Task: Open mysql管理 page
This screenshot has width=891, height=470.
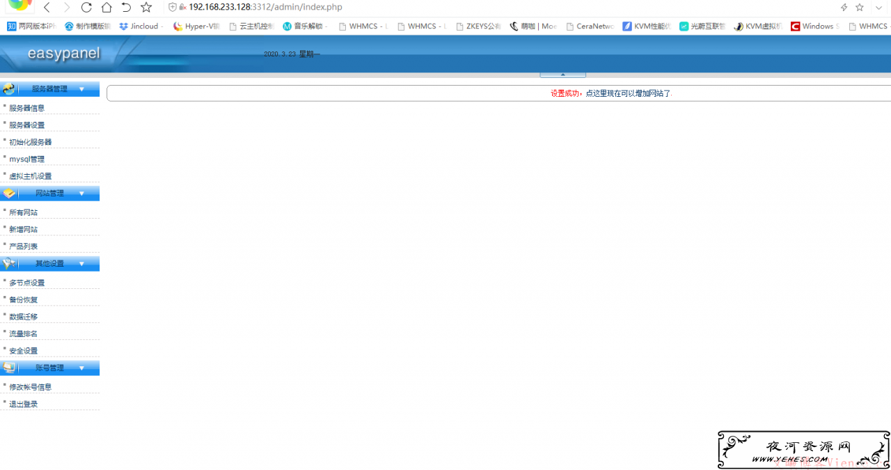Action: pyautogui.click(x=27, y=159)
